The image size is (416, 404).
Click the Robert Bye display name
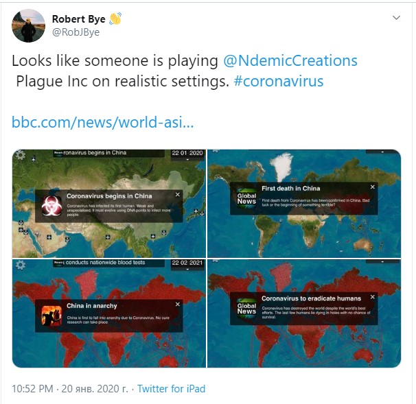point(78,19)
